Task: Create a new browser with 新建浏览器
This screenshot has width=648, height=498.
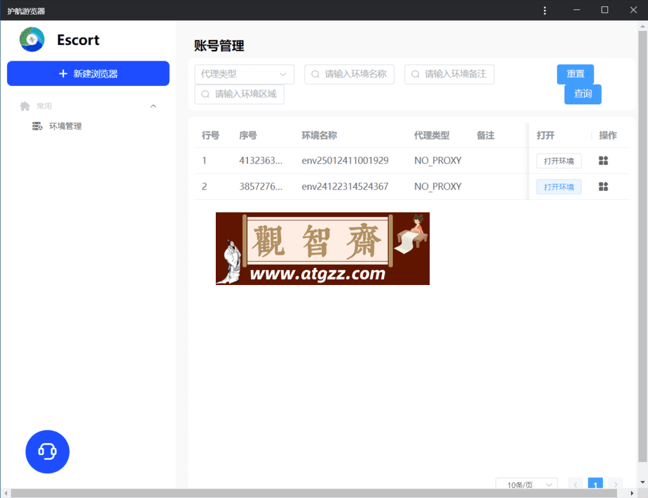Action: [88, 73]
